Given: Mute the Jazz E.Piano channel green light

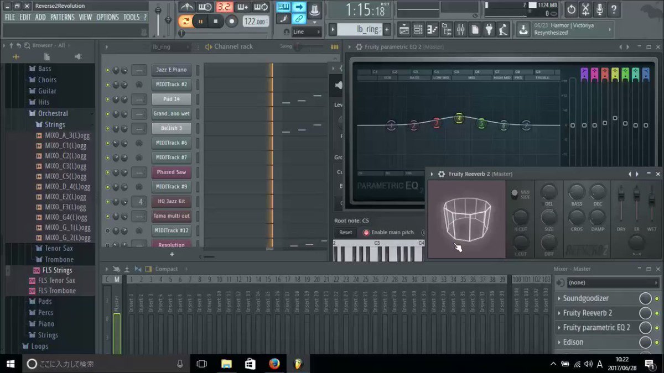Looking at the screenshot, I should [x=107, y=70].
